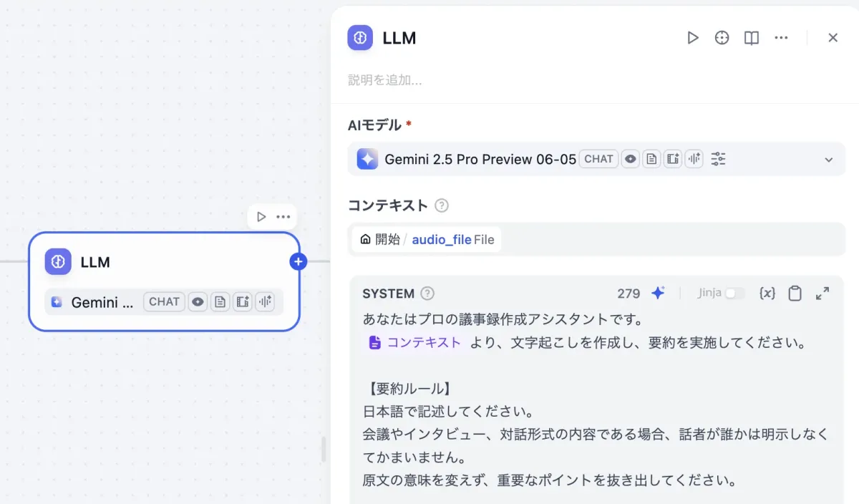The width and height of the screenshot is (859, 504).
Task: Open canvas node three-dot menu
Action: click(x=283, y=217)
